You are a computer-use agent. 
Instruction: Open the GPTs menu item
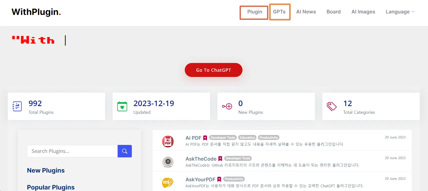click(279, 12)
